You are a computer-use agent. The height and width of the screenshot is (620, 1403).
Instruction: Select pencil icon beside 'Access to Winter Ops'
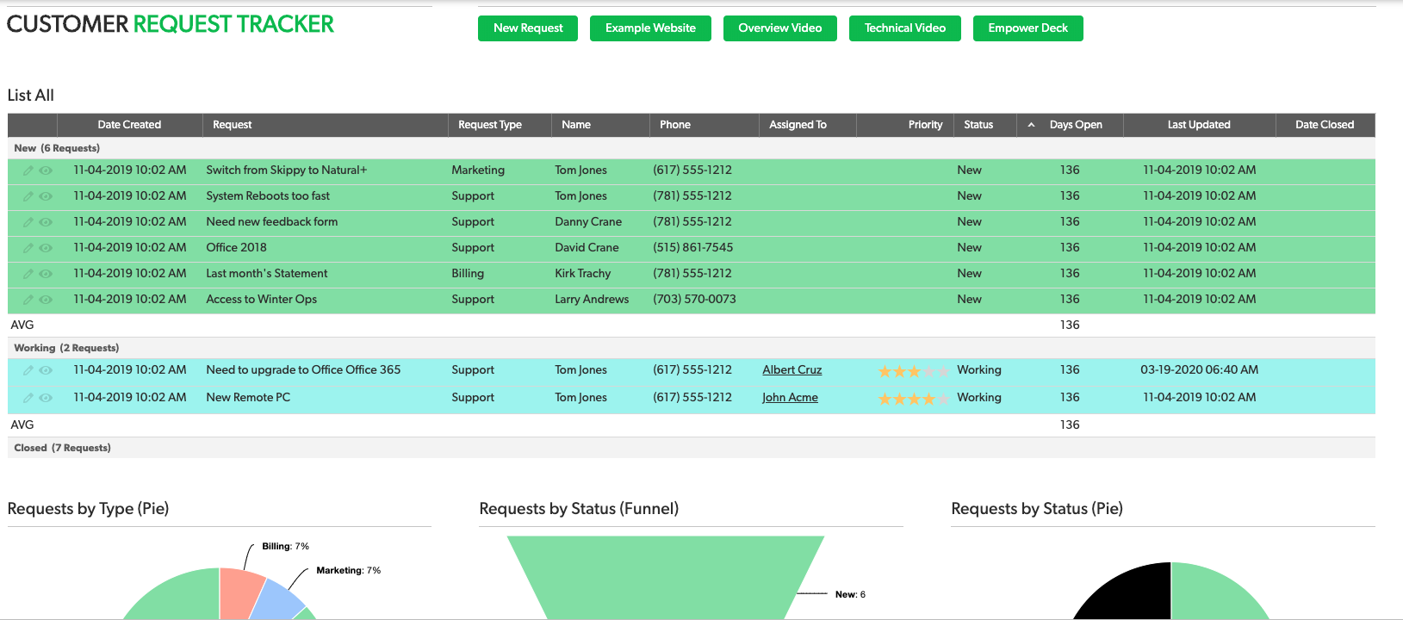tap(28, 300)
